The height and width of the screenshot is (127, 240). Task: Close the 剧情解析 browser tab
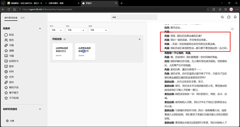click(41, 3)
